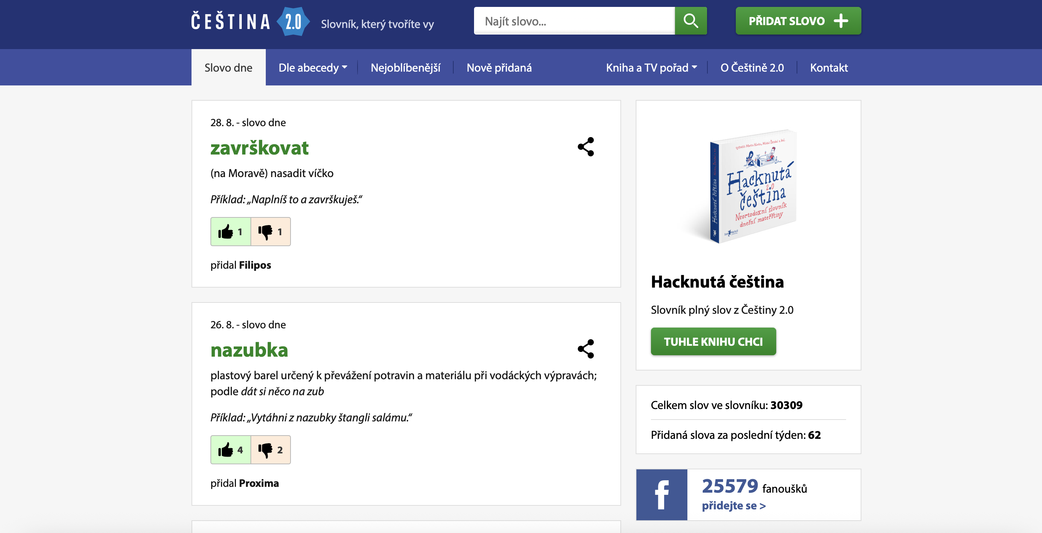Screen dimensions: 1042x533
Task: Expand the Kniha a TV pořad dropdown
Action: 651,67
